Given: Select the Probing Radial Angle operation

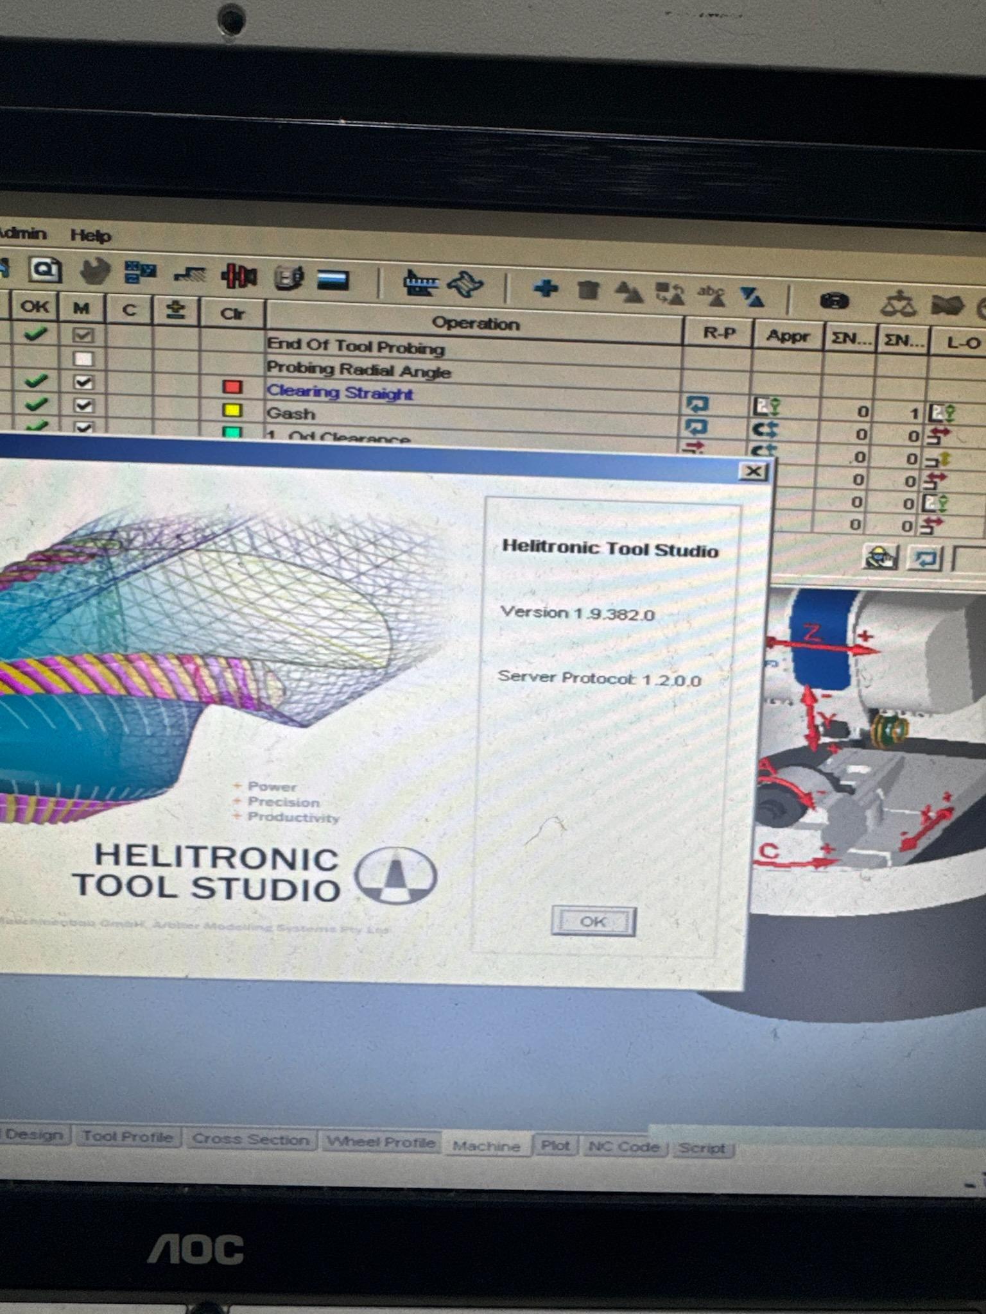Looking at the screenshot, I should (359, 370).
